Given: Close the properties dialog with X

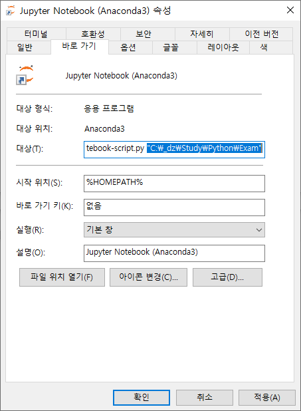Looking at the screenshot, I should pyautogui.click(x=290, y=10).
